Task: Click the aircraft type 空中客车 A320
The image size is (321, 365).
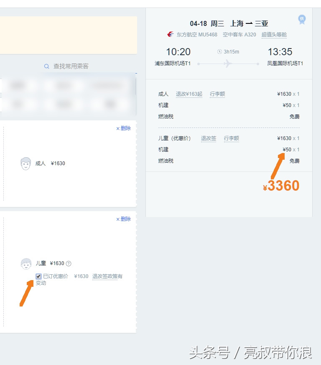Action: (239, 35)
